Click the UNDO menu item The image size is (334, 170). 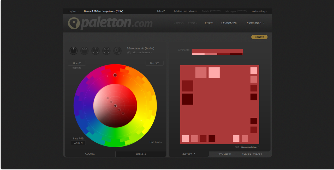click(179, 23)
